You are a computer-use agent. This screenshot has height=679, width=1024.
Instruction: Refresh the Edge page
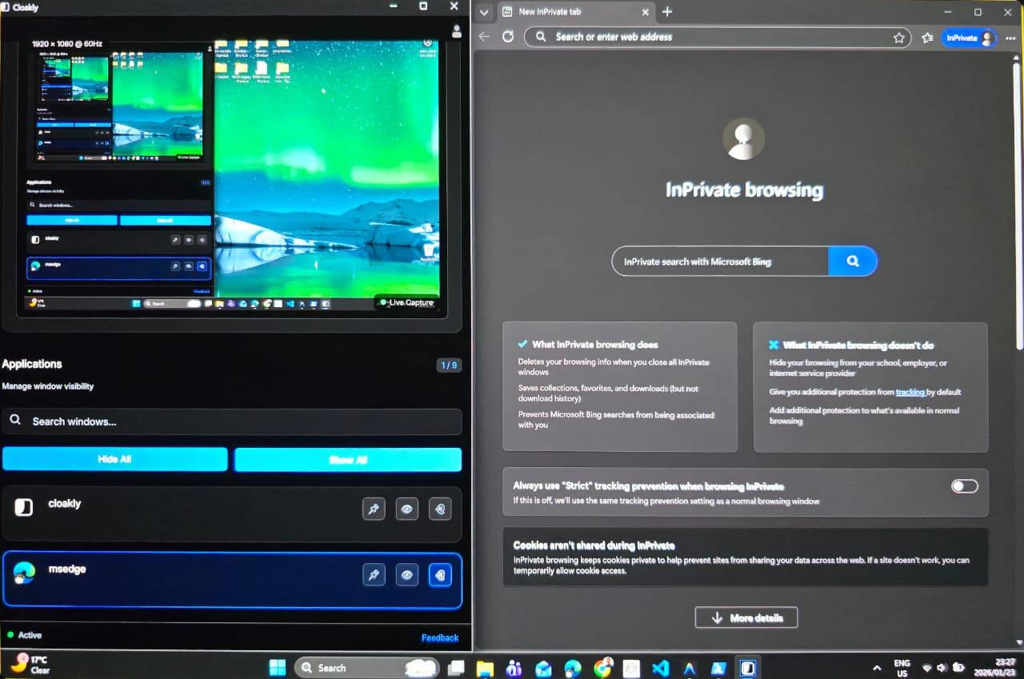507,37
